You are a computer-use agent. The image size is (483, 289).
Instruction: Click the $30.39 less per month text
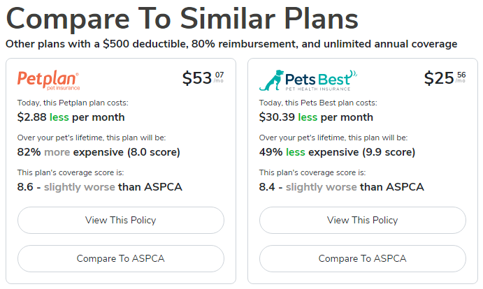coord(316,117)
